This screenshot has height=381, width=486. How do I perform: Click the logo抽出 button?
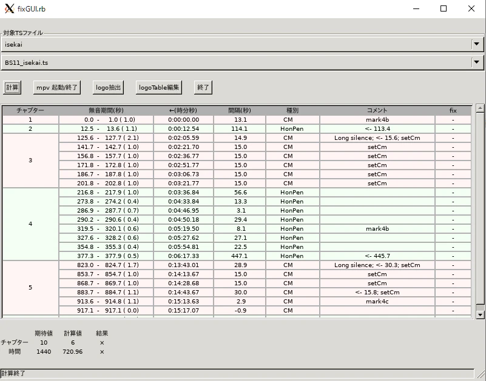[x=108, y=88]
